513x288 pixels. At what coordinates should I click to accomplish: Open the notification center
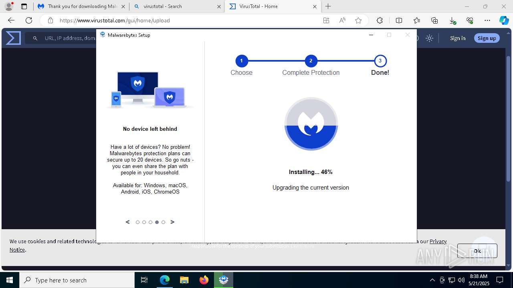pos(500,280)
